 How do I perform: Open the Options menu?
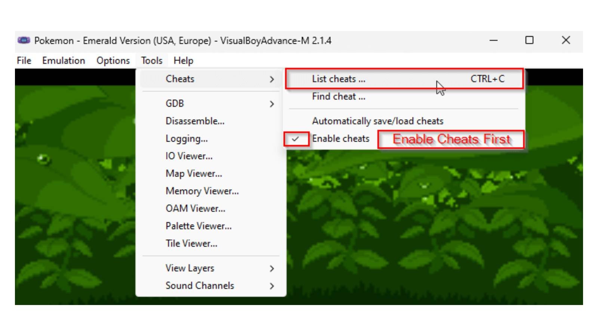113,60
